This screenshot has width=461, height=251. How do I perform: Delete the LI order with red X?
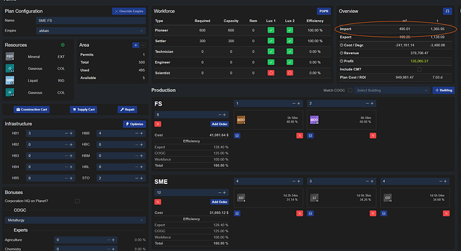tap(373, 214)
